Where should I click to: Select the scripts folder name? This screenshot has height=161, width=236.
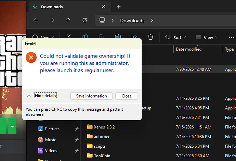[x=100, y=146]
